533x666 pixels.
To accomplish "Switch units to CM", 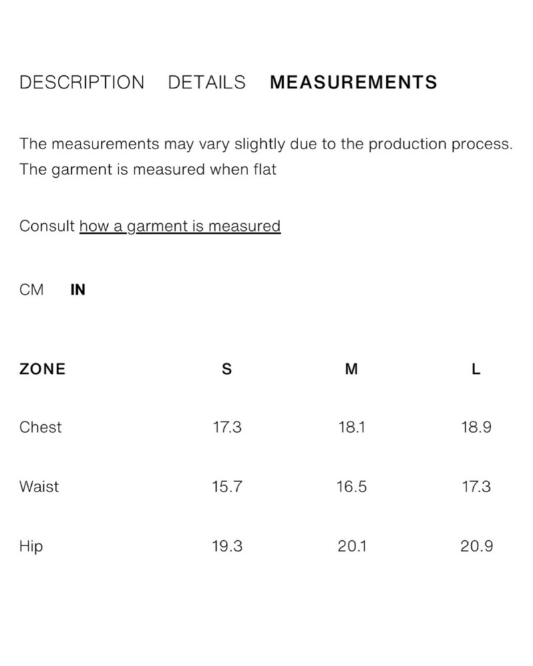I will [31, 290].
